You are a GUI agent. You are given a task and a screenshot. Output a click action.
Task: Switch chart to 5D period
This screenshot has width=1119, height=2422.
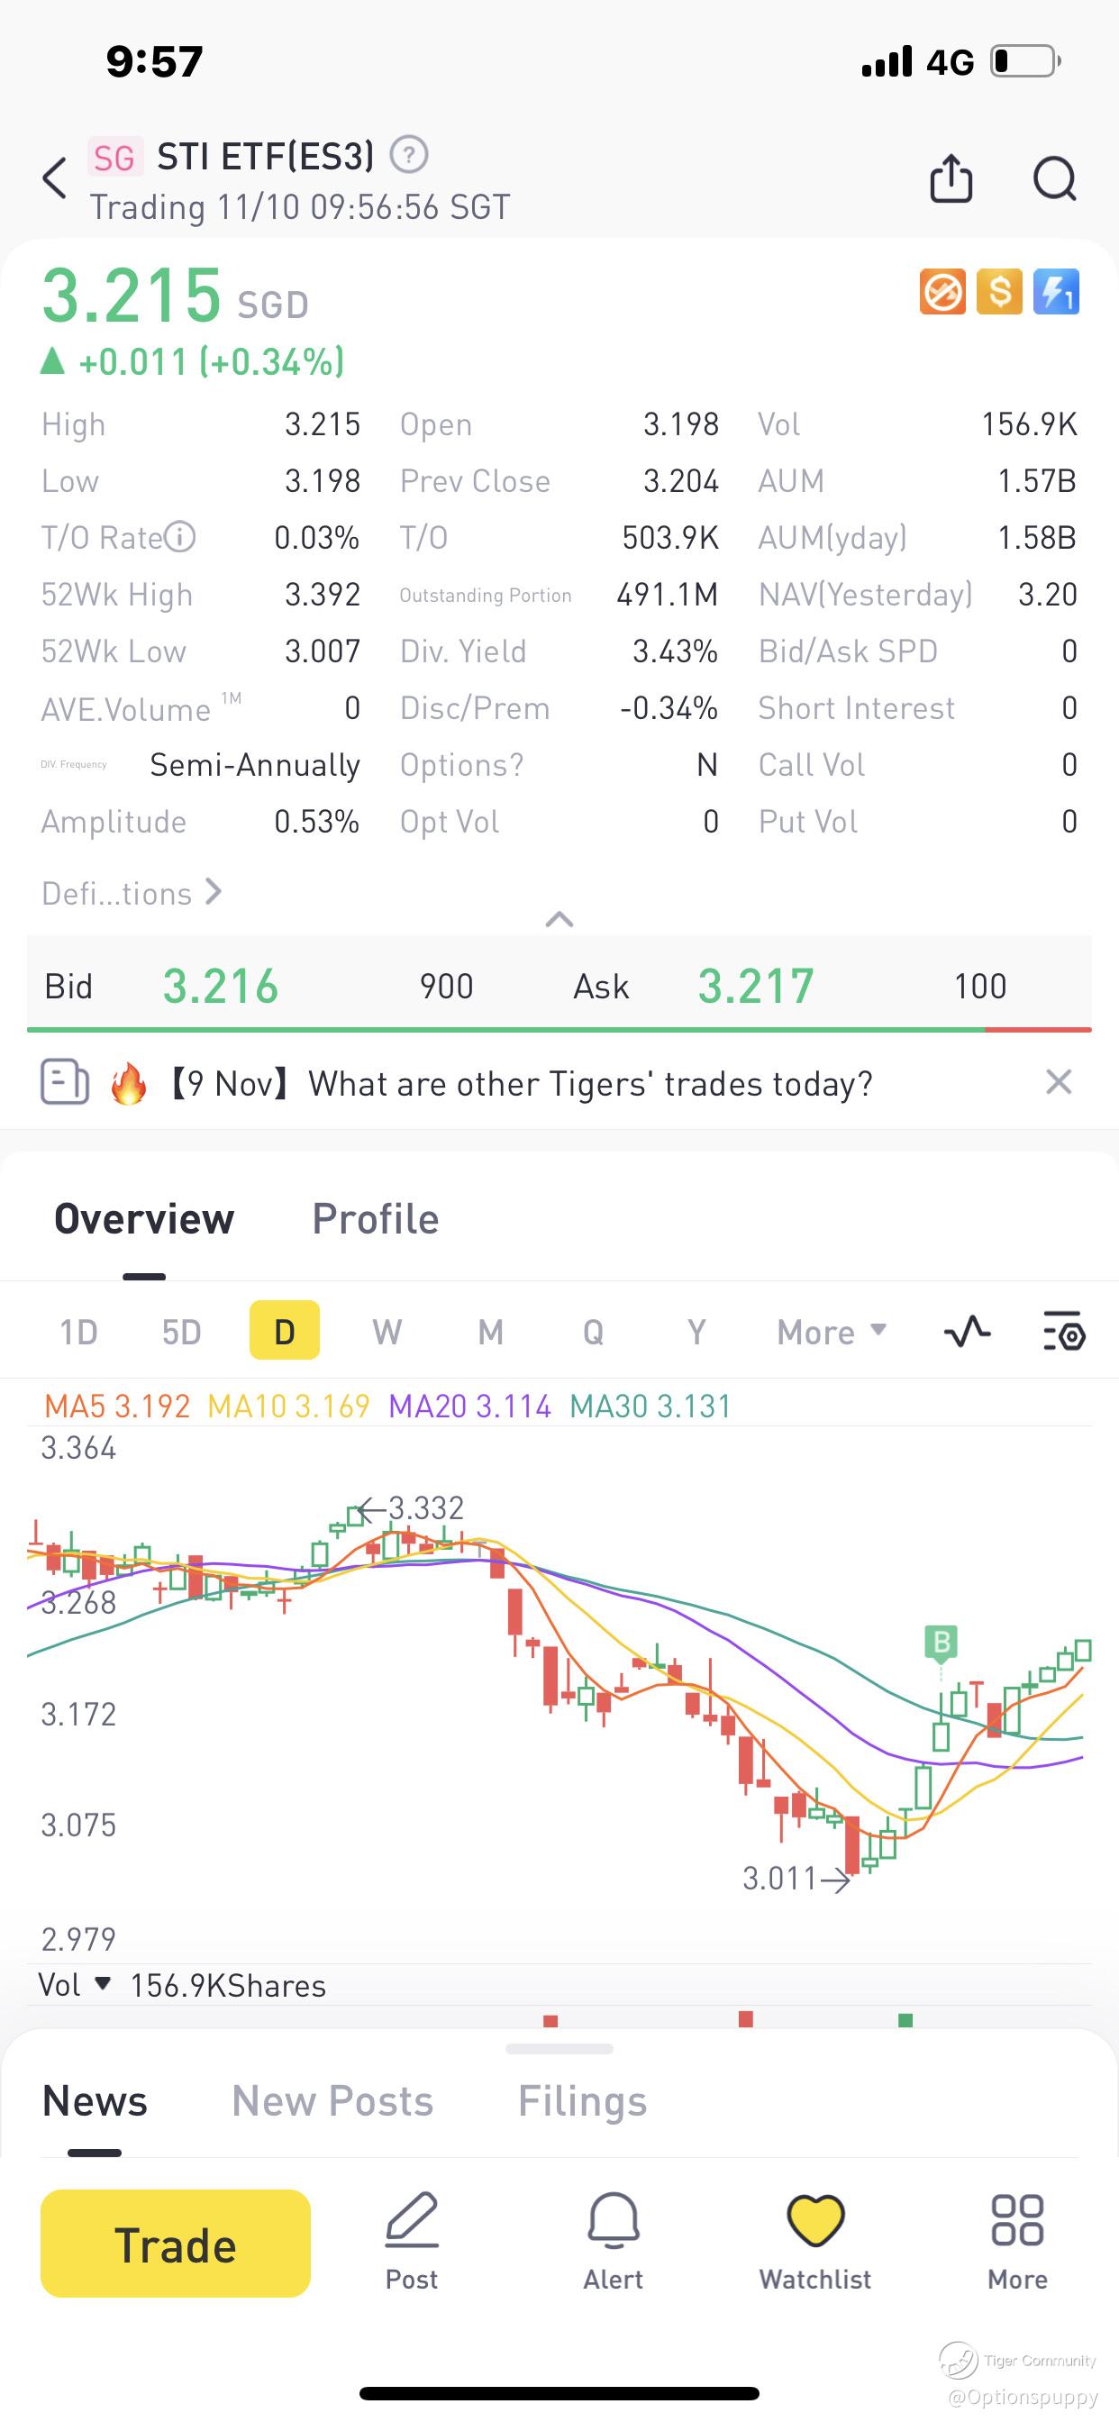pos(181,1332)
